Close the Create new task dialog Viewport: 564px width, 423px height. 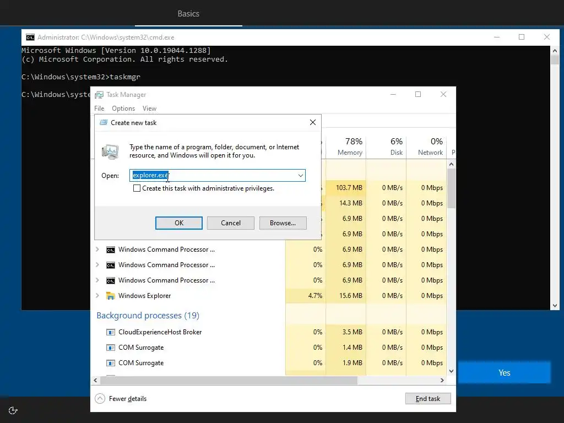tap(313, 123)
